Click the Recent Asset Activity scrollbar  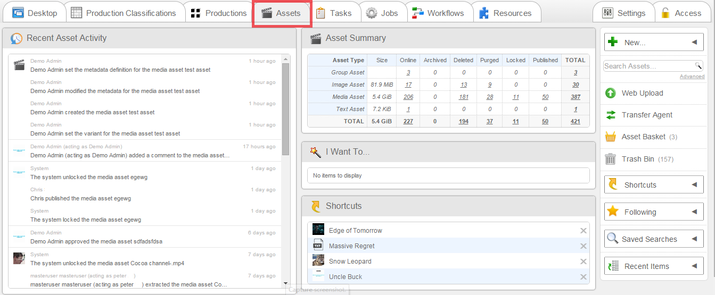click(286, 106)
